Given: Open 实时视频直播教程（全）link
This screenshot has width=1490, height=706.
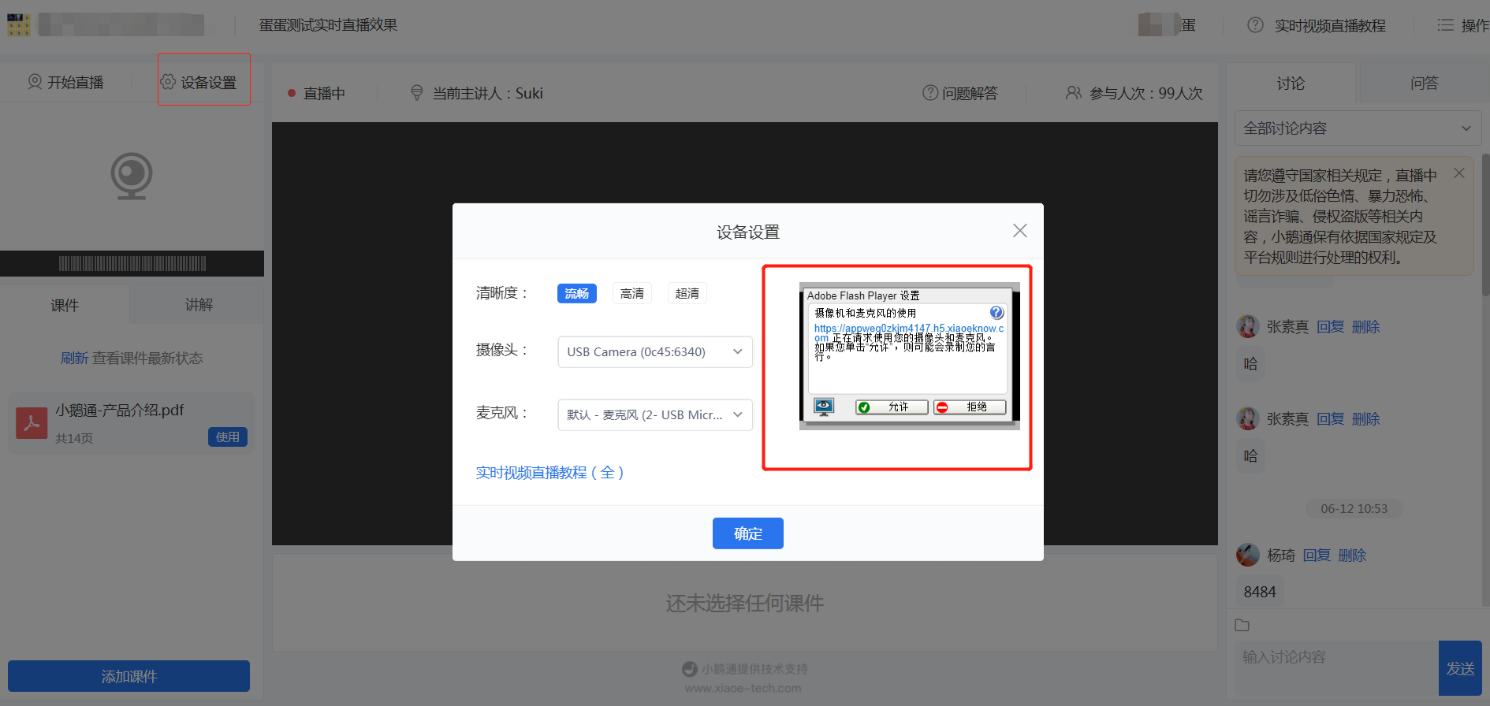Looking at the screenshot, I should click(x=549, y=473).
